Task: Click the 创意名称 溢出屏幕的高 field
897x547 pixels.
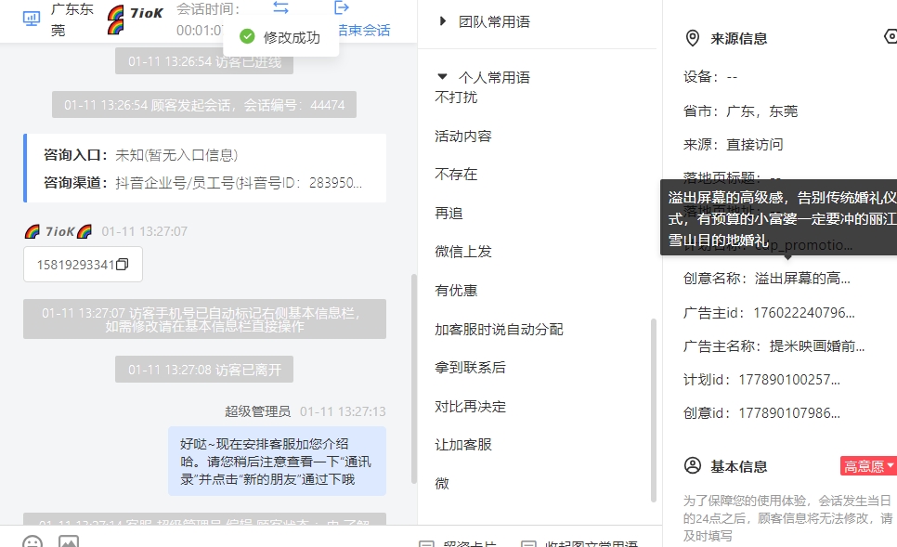Action: tap(767, 279)
